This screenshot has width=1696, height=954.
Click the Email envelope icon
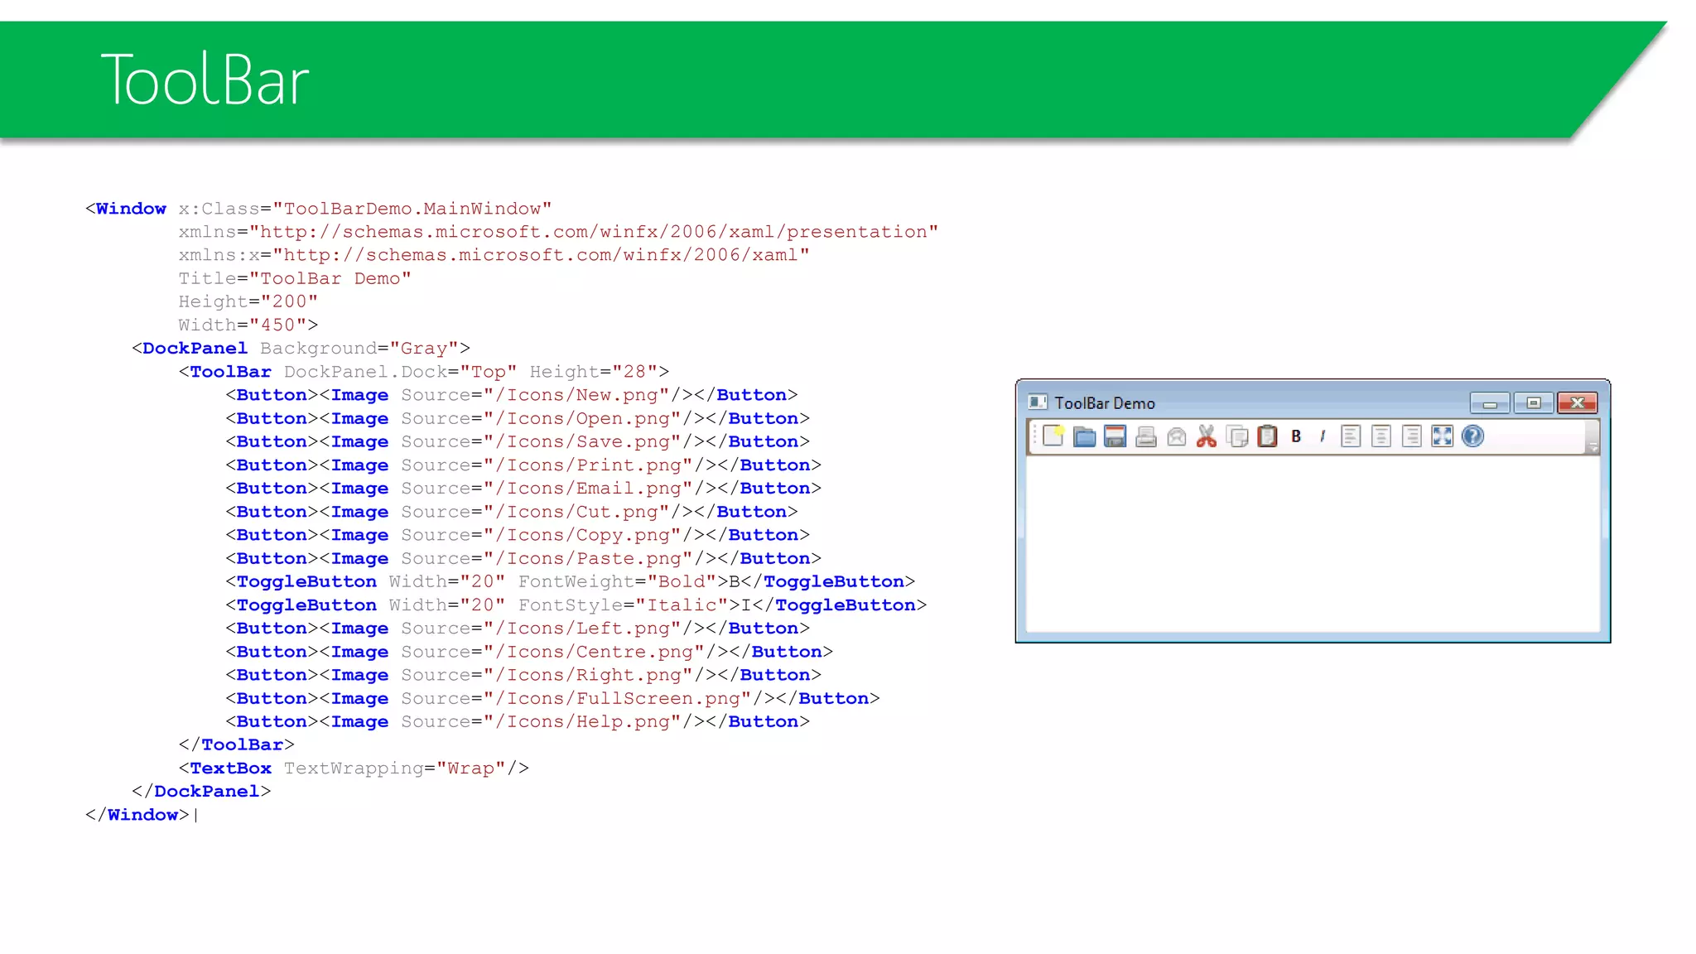pos(1176,436)
